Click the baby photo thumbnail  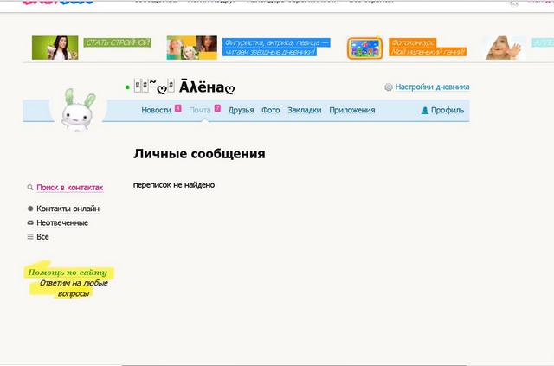(x=504, y=48)
